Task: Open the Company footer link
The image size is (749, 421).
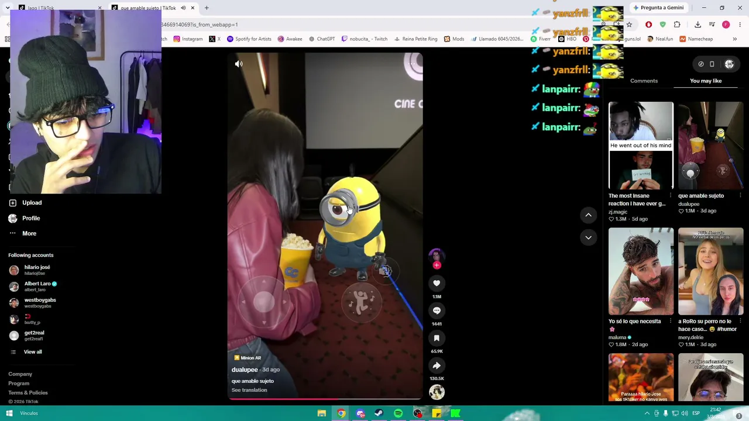Action: click(20, 374)
